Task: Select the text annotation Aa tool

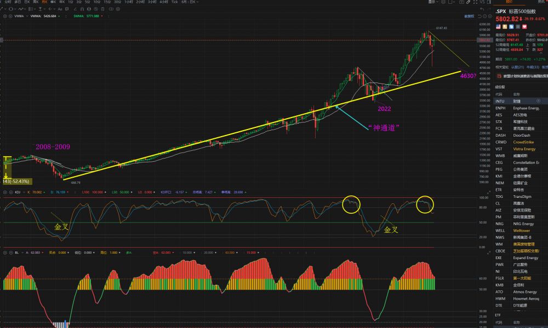Action: point(60,9)
